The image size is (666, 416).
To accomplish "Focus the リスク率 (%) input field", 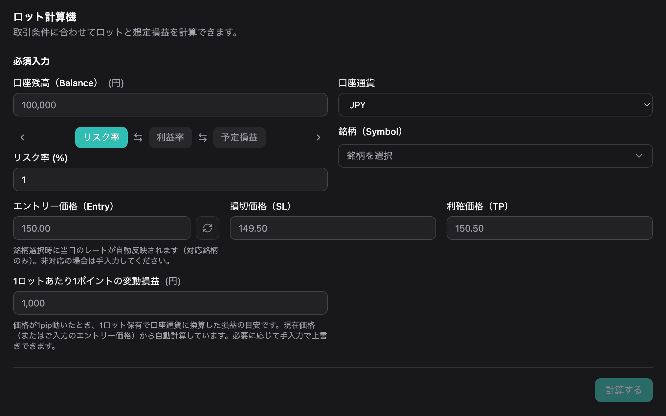I will pyautogui.click(x=170, y=179).
